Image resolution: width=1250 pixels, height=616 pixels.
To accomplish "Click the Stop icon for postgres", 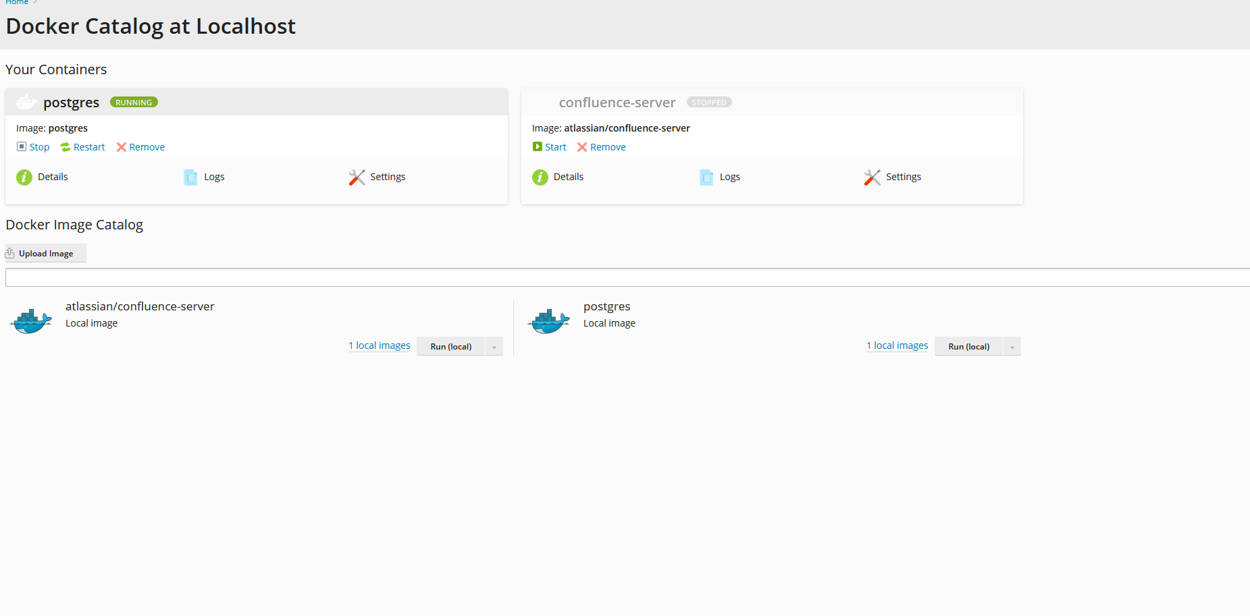I will (x=22, y=146).
